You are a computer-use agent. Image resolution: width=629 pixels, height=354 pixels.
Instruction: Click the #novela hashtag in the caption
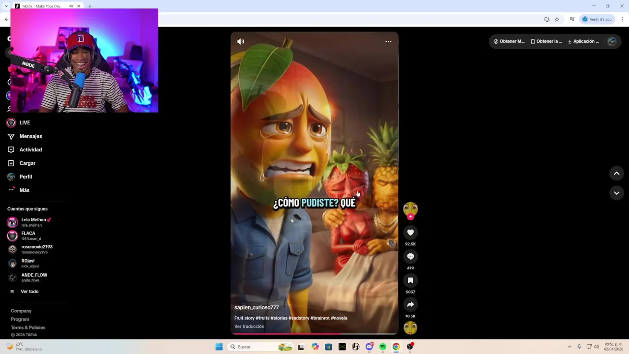pos(339,318)
